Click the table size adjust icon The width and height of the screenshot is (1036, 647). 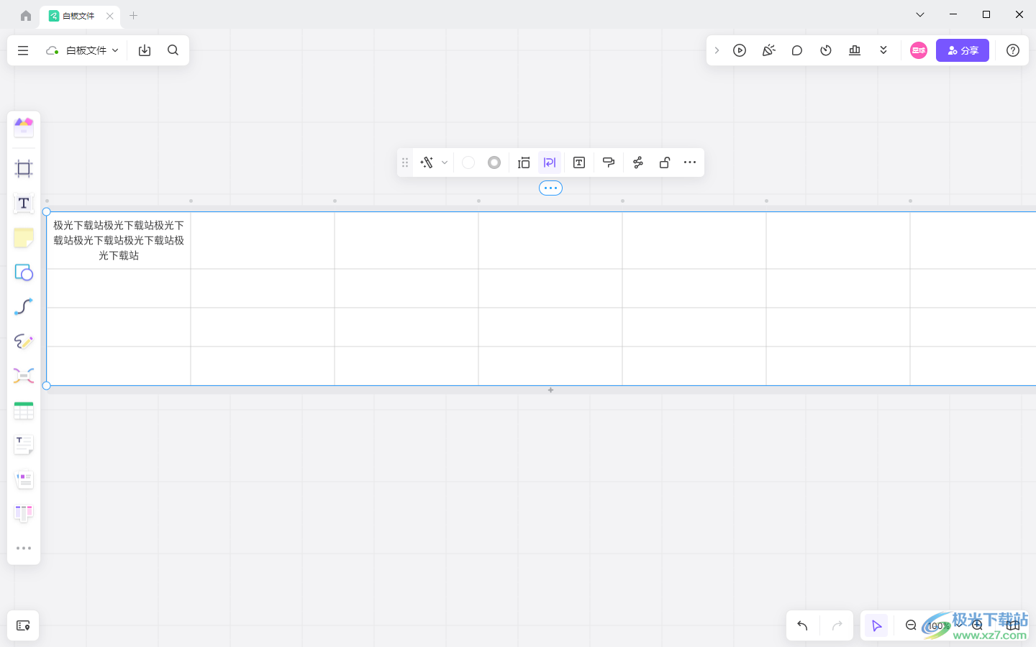coord(524,162)
